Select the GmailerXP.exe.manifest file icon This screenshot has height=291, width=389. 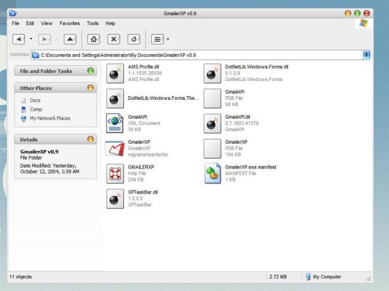coord(213,174)
